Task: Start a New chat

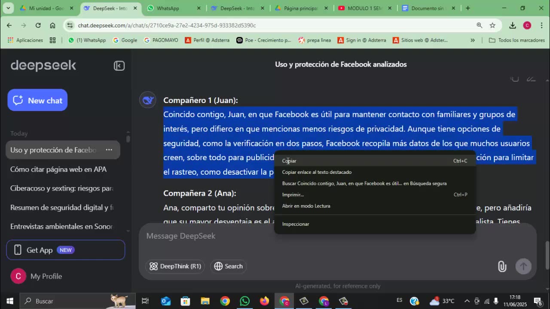Action: [37, 100]
